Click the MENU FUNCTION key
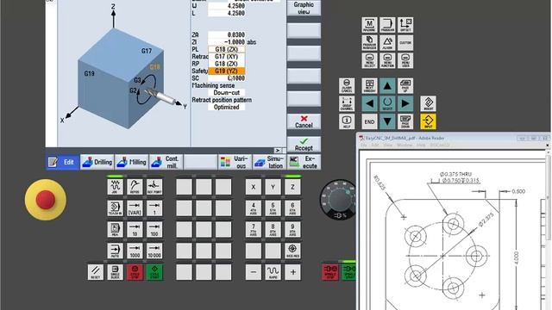The width and height of the screenshot is (552, 310). click(387, 60)
